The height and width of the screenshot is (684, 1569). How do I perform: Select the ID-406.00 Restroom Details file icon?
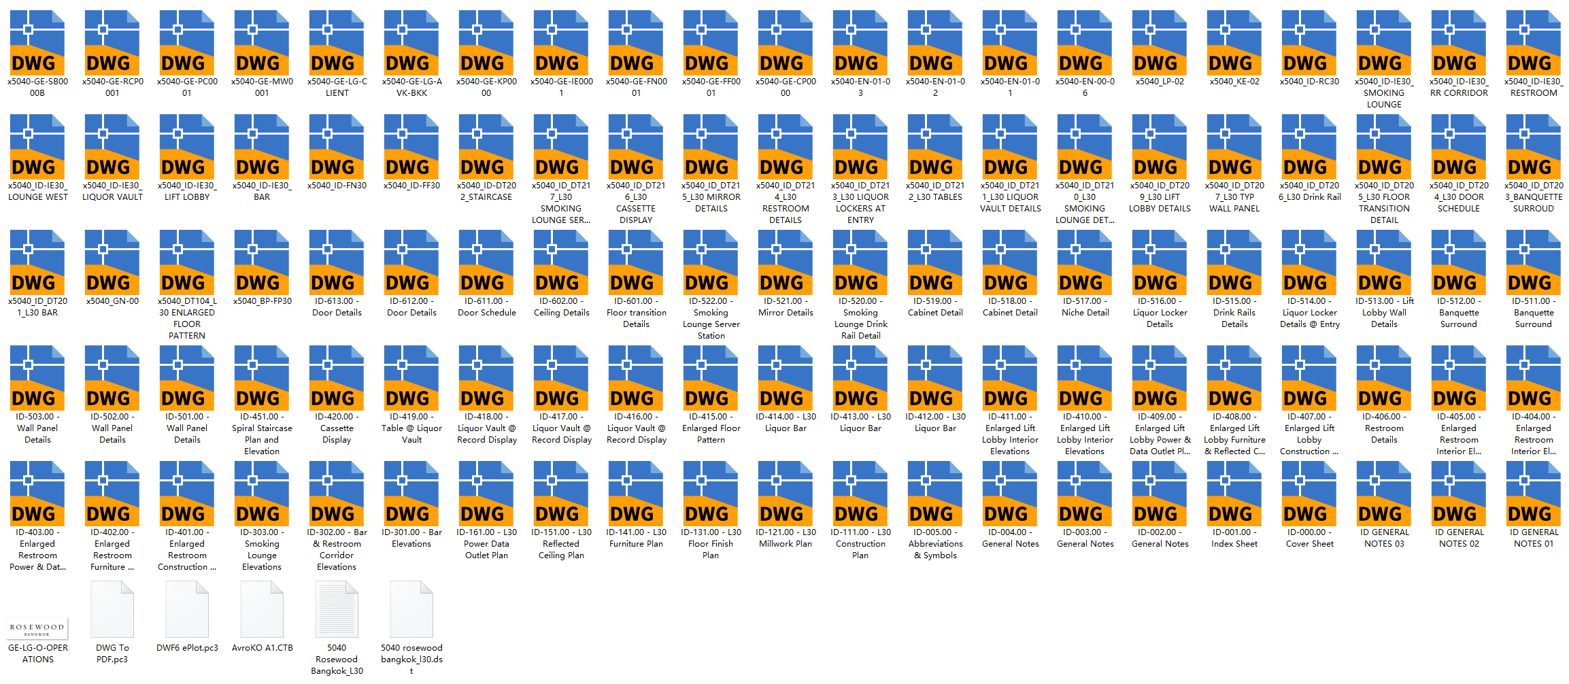tap(1384, 377)
